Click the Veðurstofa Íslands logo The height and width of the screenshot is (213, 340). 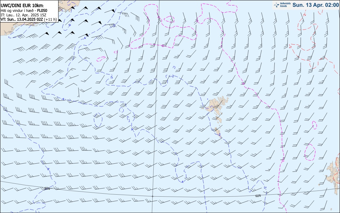282,5
